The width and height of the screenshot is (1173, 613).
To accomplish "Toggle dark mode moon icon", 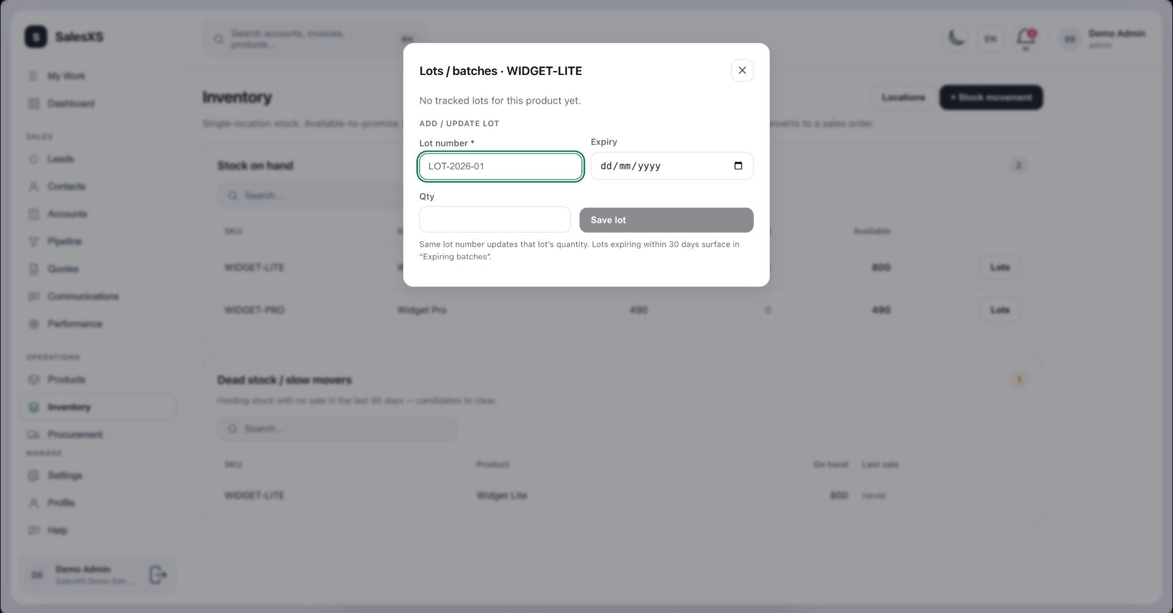I will [956, 38].
